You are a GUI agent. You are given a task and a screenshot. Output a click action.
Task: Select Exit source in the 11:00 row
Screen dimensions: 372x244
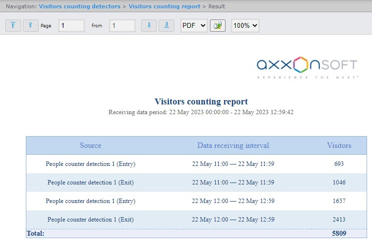click(90, 183)
